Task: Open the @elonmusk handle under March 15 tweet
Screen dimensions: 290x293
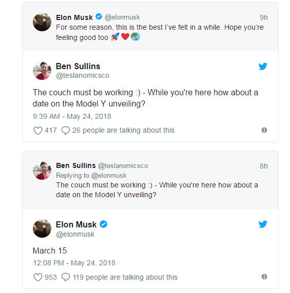Action: point(75,234)
